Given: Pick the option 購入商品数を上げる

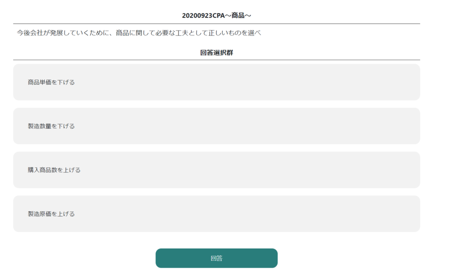Looking at the screenshot, I should pos(217,170).
